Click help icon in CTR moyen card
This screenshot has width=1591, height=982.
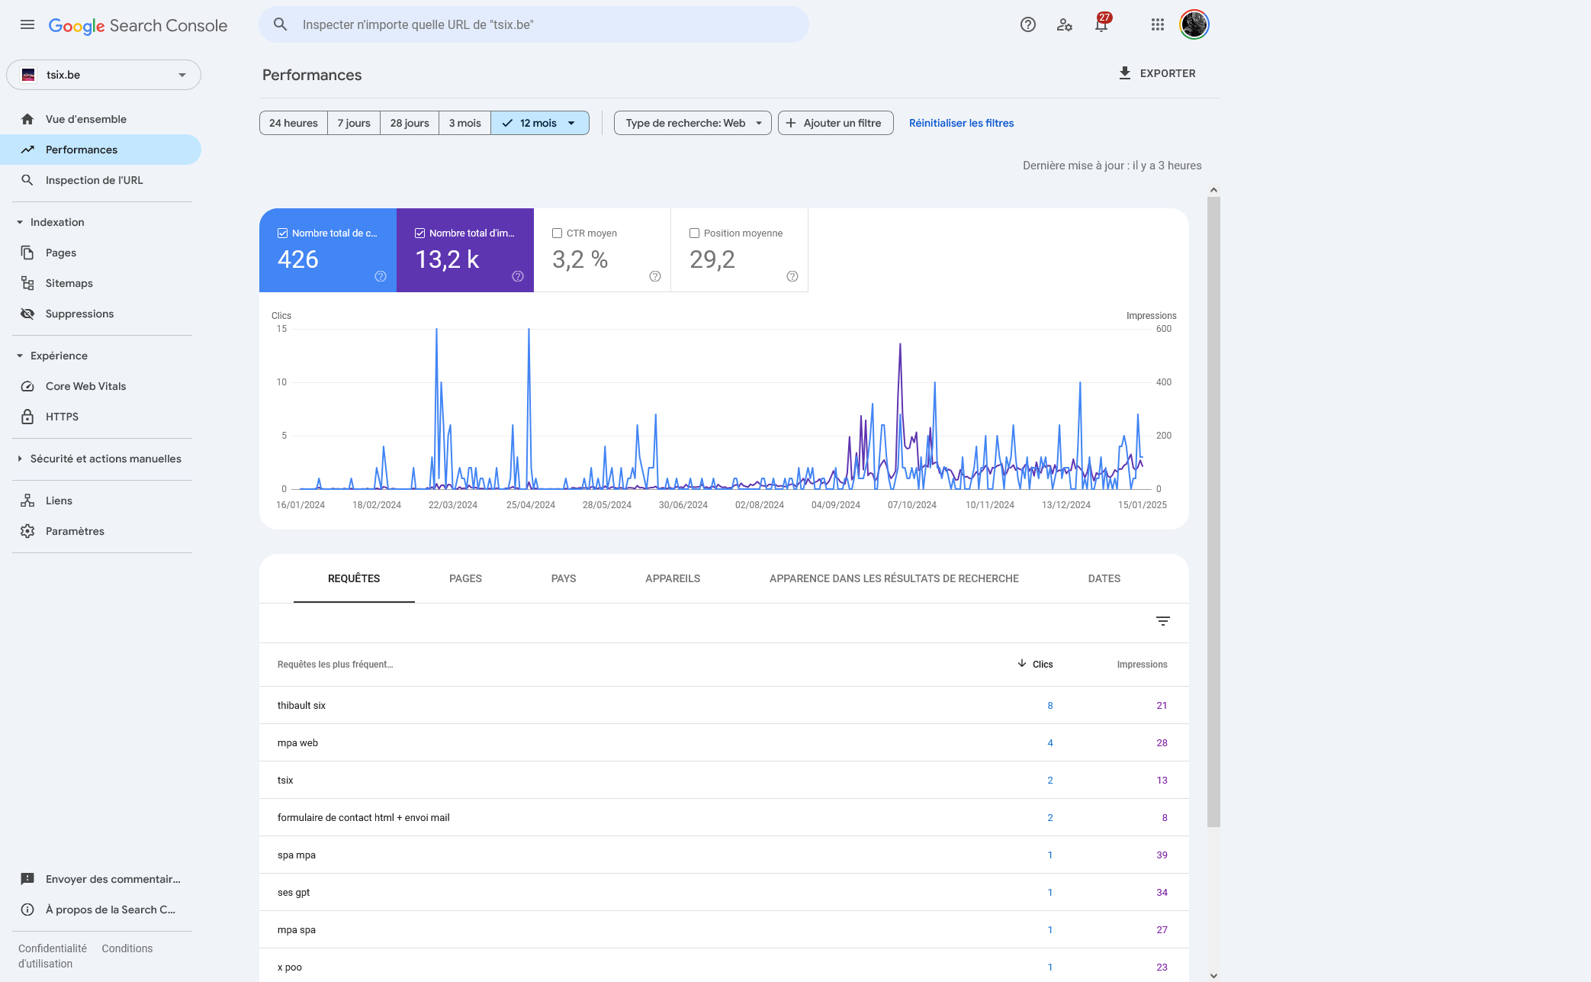(x=654, y=276)
